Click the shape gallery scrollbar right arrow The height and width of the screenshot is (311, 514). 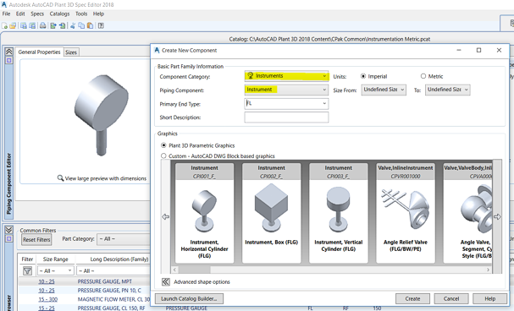(488, 270)
